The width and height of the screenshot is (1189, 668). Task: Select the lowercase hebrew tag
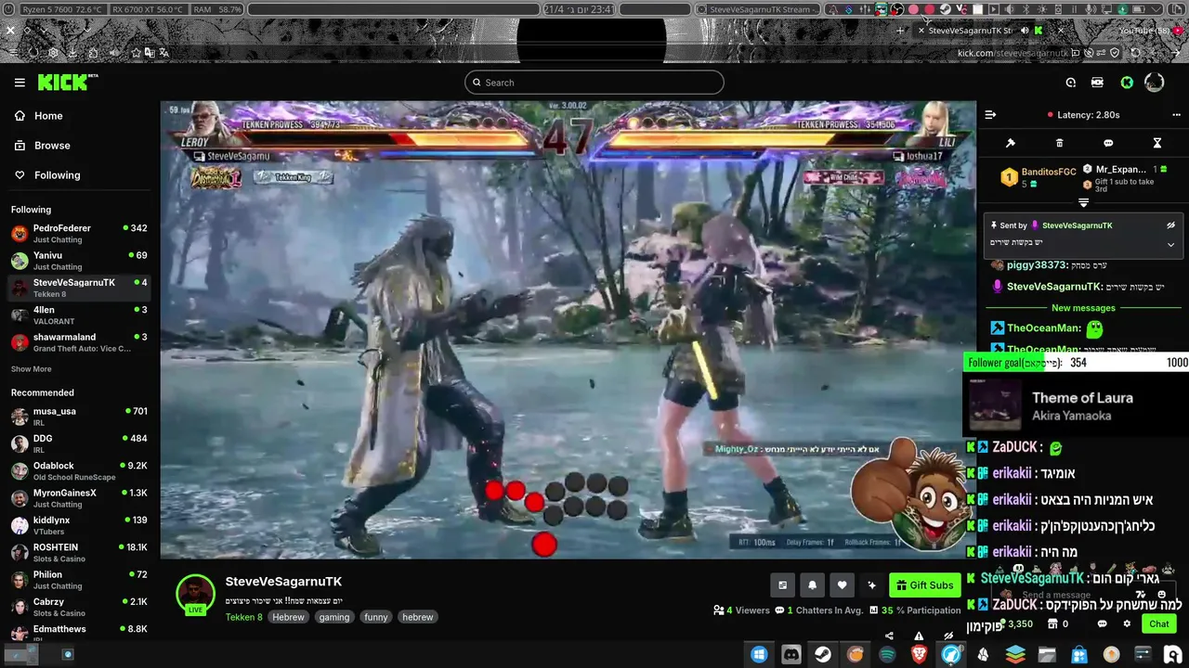(418, 617)
